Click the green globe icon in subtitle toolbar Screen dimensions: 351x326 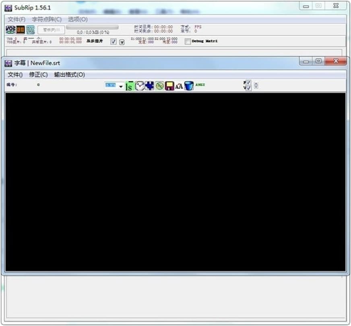[159, 86]
